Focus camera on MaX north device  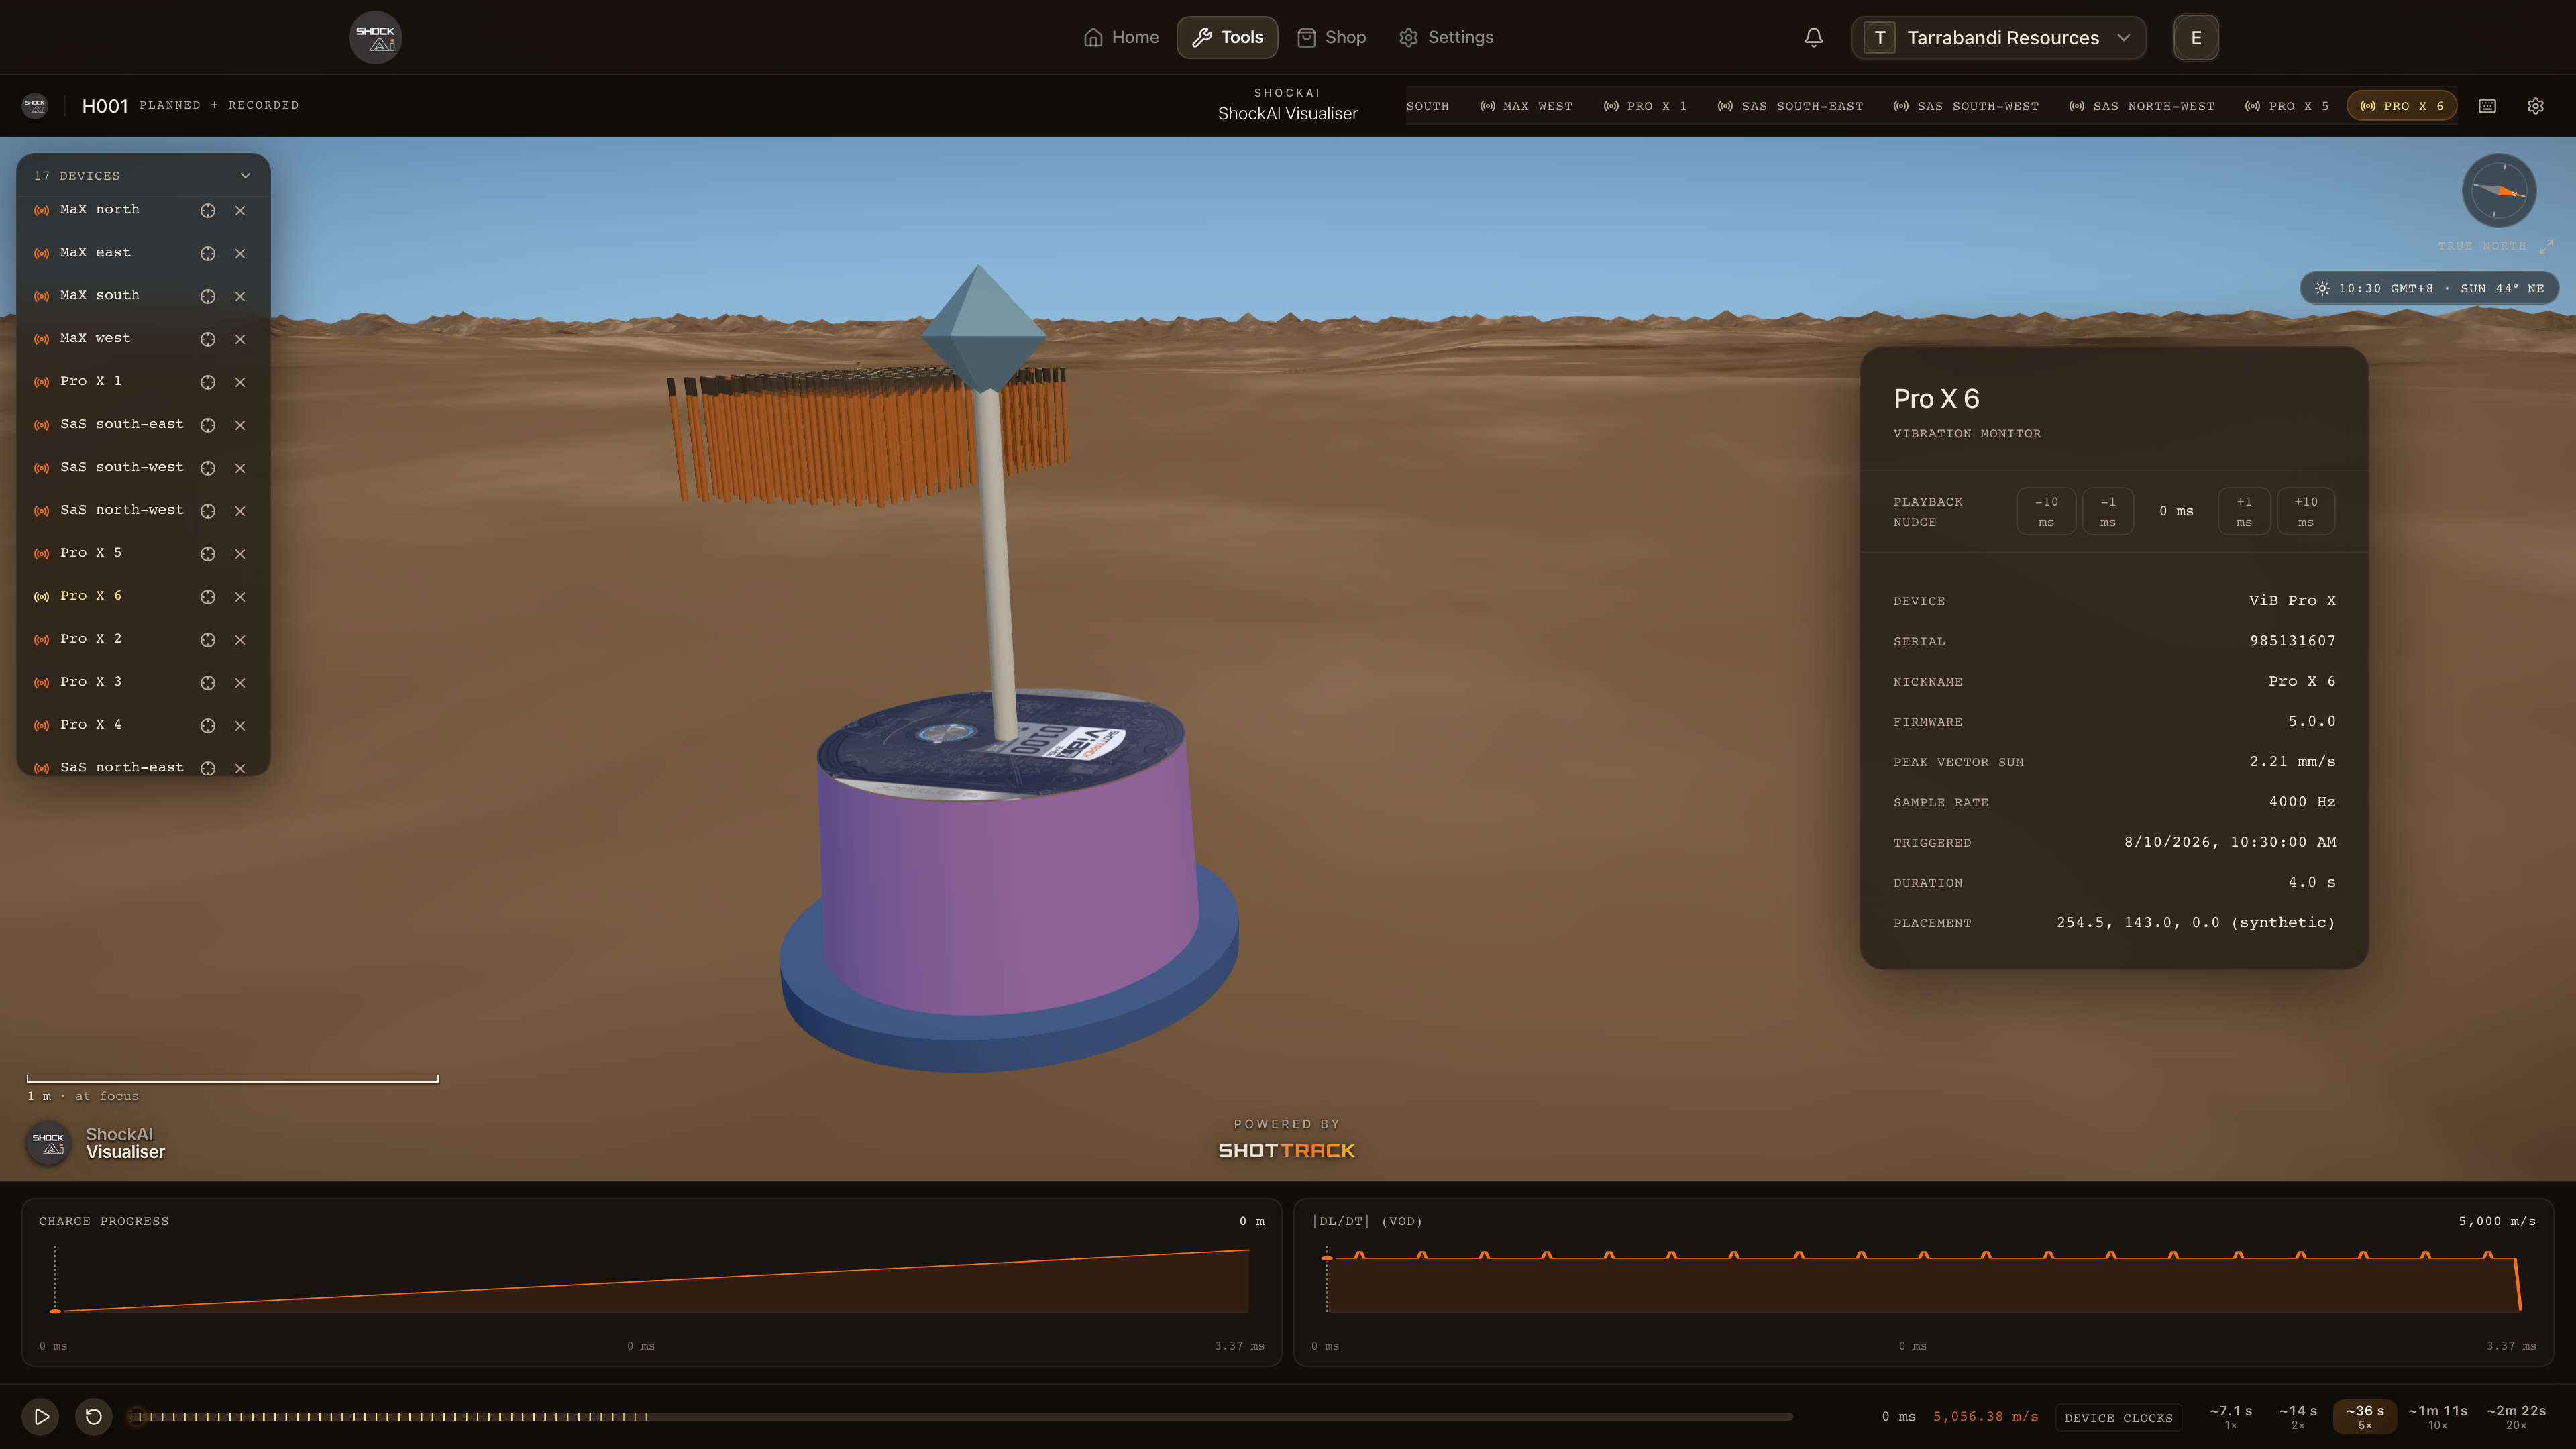[207, 210]
